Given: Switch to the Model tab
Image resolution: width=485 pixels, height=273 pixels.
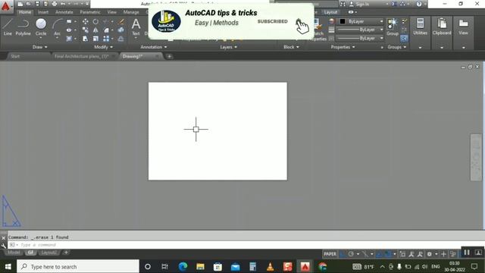Looking at the screenshot, I should coord(14,253).
